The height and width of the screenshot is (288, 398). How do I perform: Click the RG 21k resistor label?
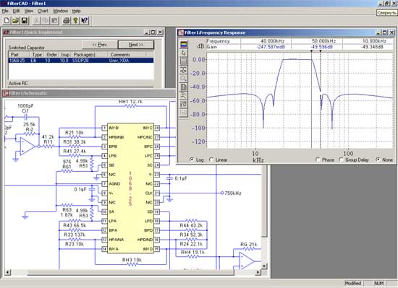pyautogui.click(x=249, y=245)
